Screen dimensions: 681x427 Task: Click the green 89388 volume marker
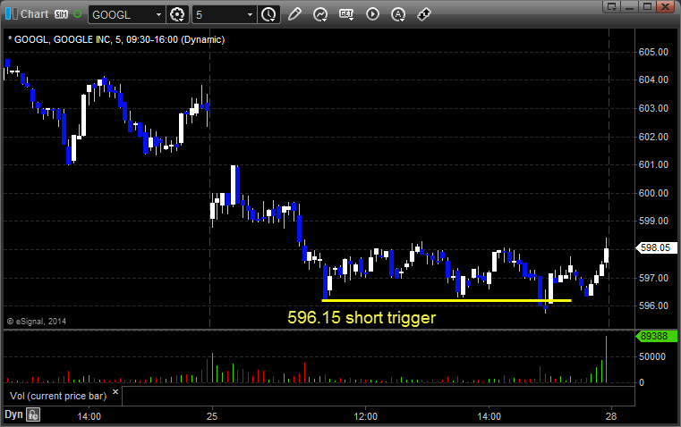(x=656, y=336)
